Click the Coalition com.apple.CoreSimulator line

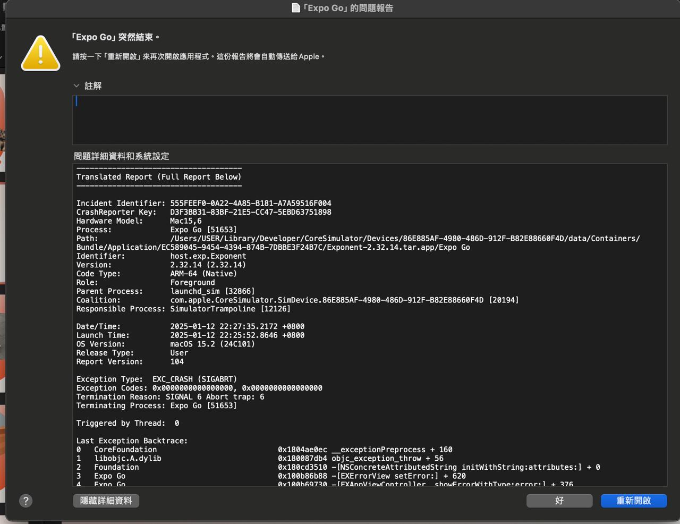click(x=297, y=300)
